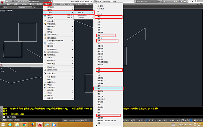Open the 修改(M) menu in menu bar
203x127 pixels.
(71, 4)
